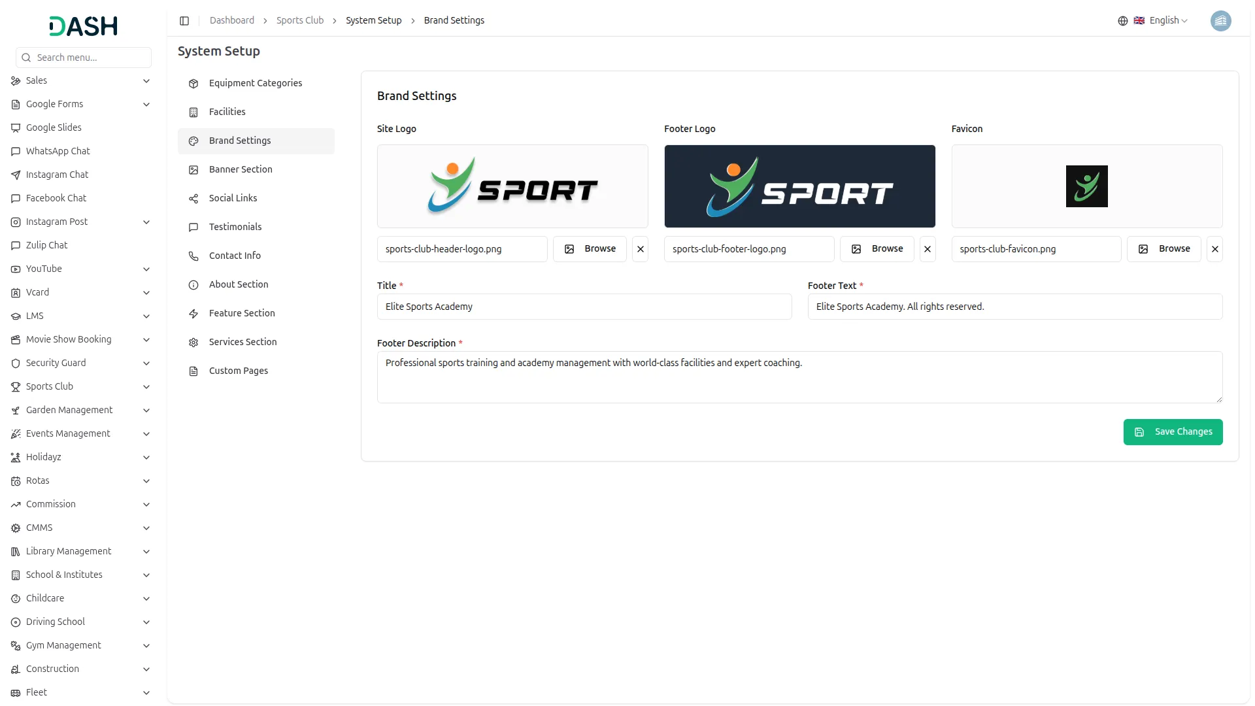Select the Social Links icon
Screen dimensions: 1255x706
point(193,198)
